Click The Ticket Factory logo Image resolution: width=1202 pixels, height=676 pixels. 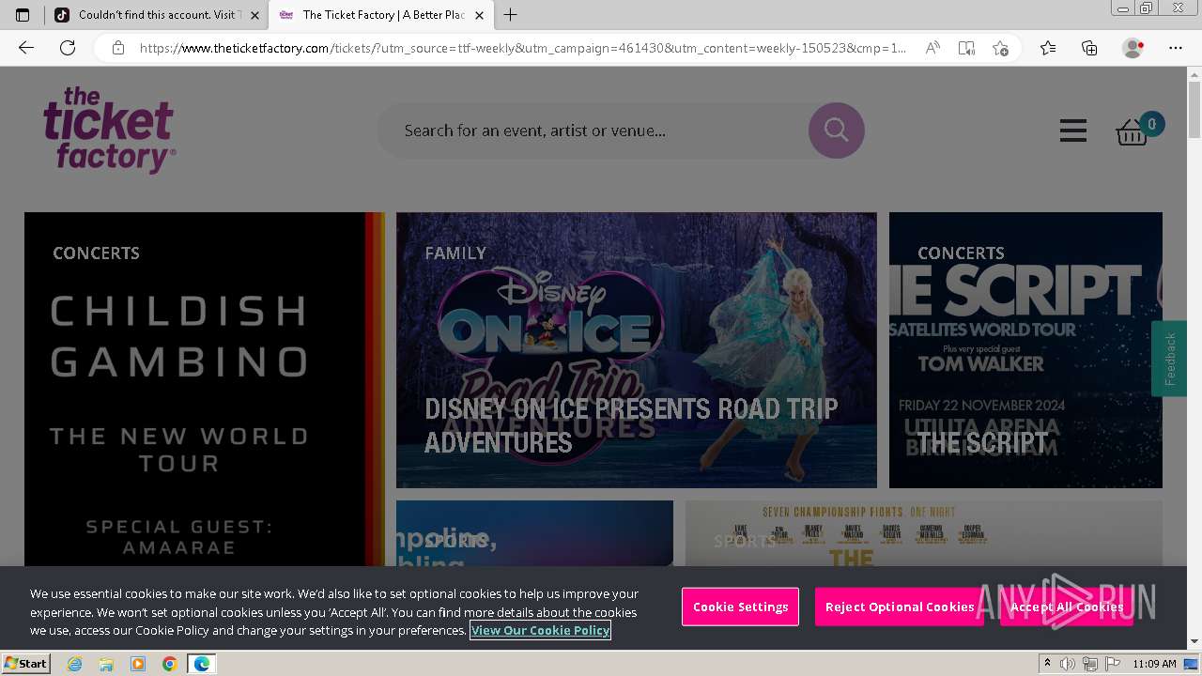(x=109, y=130)
